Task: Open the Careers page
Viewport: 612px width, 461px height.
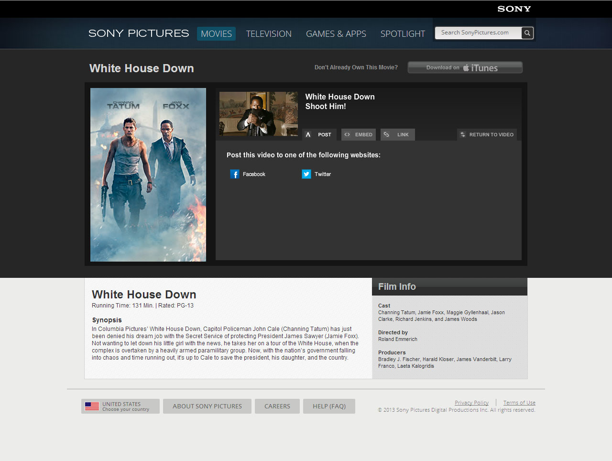Action: (277, 406)
